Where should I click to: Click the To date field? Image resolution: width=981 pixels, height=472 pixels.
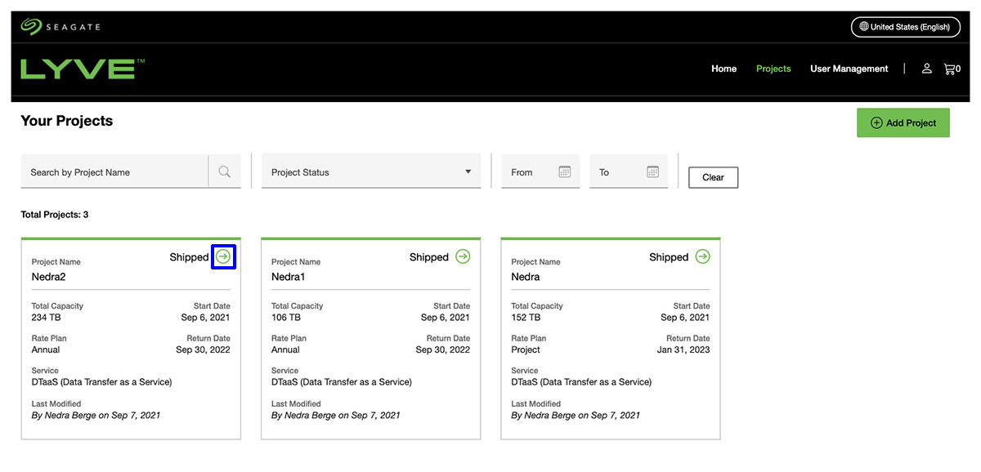(629, 171)
